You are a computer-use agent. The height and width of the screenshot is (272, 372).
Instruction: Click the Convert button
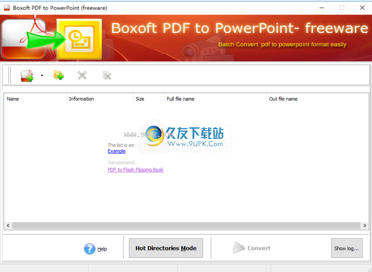point(251,248)
